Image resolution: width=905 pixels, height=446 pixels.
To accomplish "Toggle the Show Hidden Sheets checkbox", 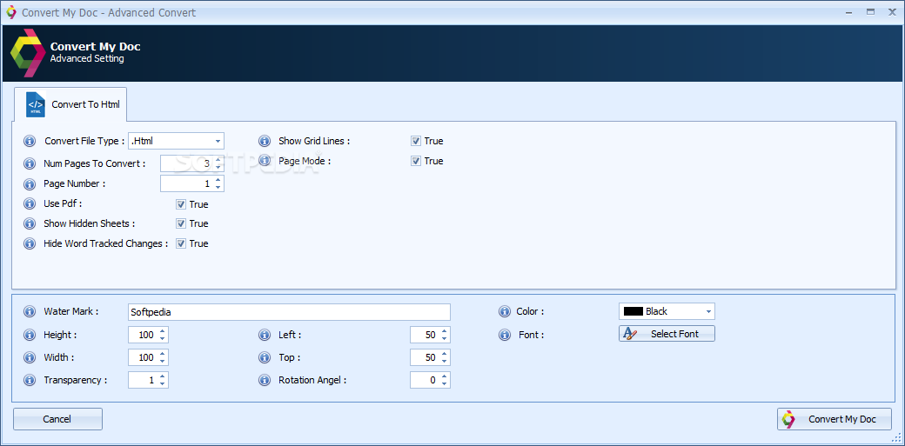I will 181,223.
